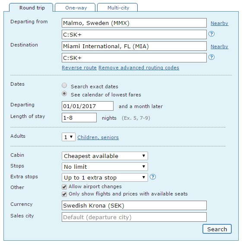Screen dimensions: 243x245
Task: Open Nearby link for departure airport
Action: tap(219, 23)
